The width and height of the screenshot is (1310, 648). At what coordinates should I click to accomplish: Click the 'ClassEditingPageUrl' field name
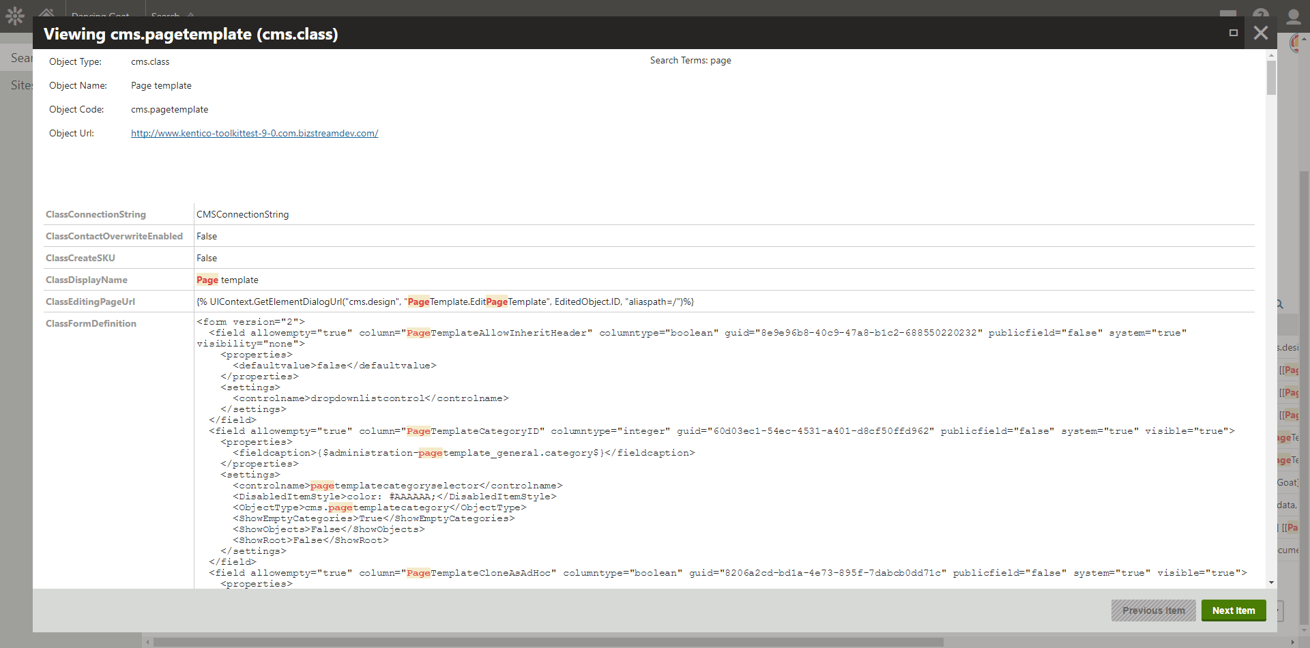tap(90, 301)
